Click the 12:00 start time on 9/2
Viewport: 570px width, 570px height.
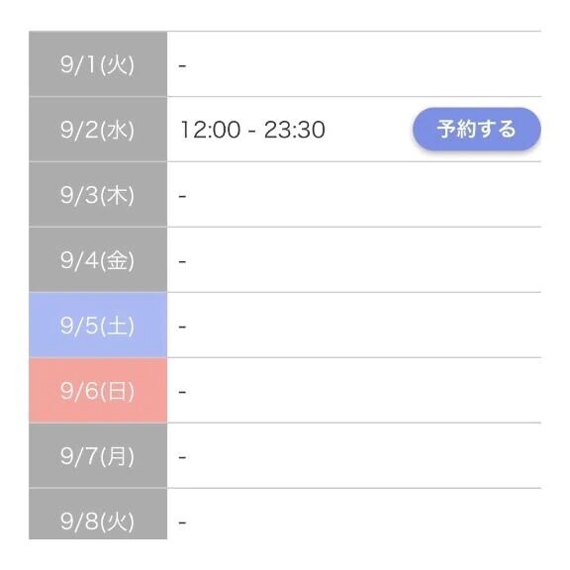point(211,130)
